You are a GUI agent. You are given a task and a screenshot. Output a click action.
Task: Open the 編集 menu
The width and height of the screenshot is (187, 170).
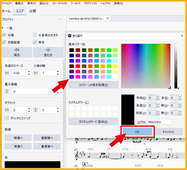coord(19,3)
